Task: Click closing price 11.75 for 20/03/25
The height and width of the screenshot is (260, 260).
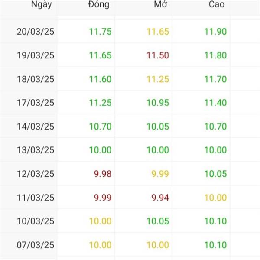Action: pyautogui.click(x=100, y=32)
